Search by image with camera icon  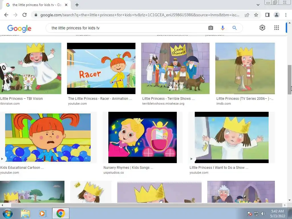pyautogui.click(x=211, y=28)
